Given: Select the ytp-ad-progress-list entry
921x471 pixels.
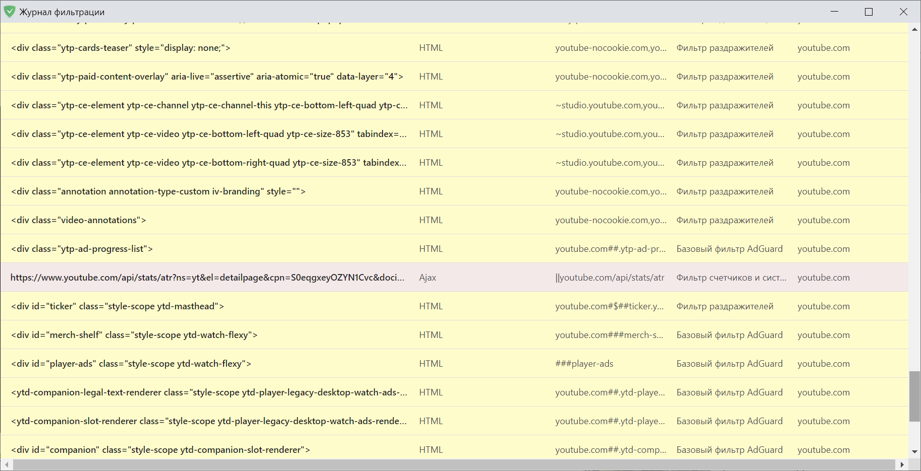Looking at the screenshot, I should click(82, 249).
